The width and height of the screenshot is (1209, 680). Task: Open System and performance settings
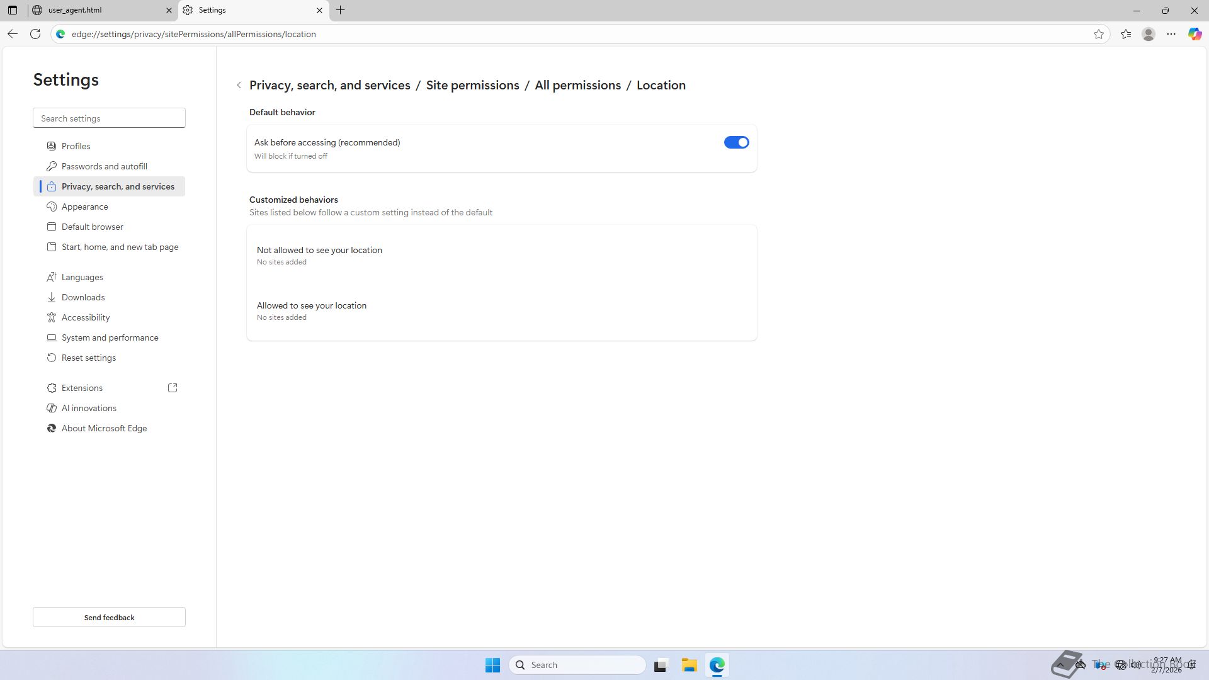coord(110,337)
